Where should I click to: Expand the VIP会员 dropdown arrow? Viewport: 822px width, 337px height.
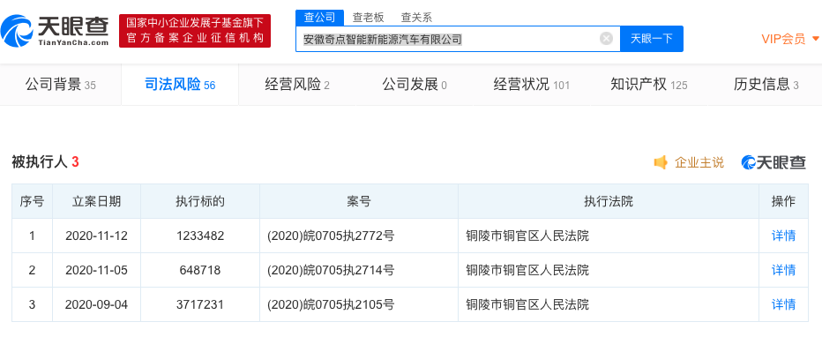815,39
